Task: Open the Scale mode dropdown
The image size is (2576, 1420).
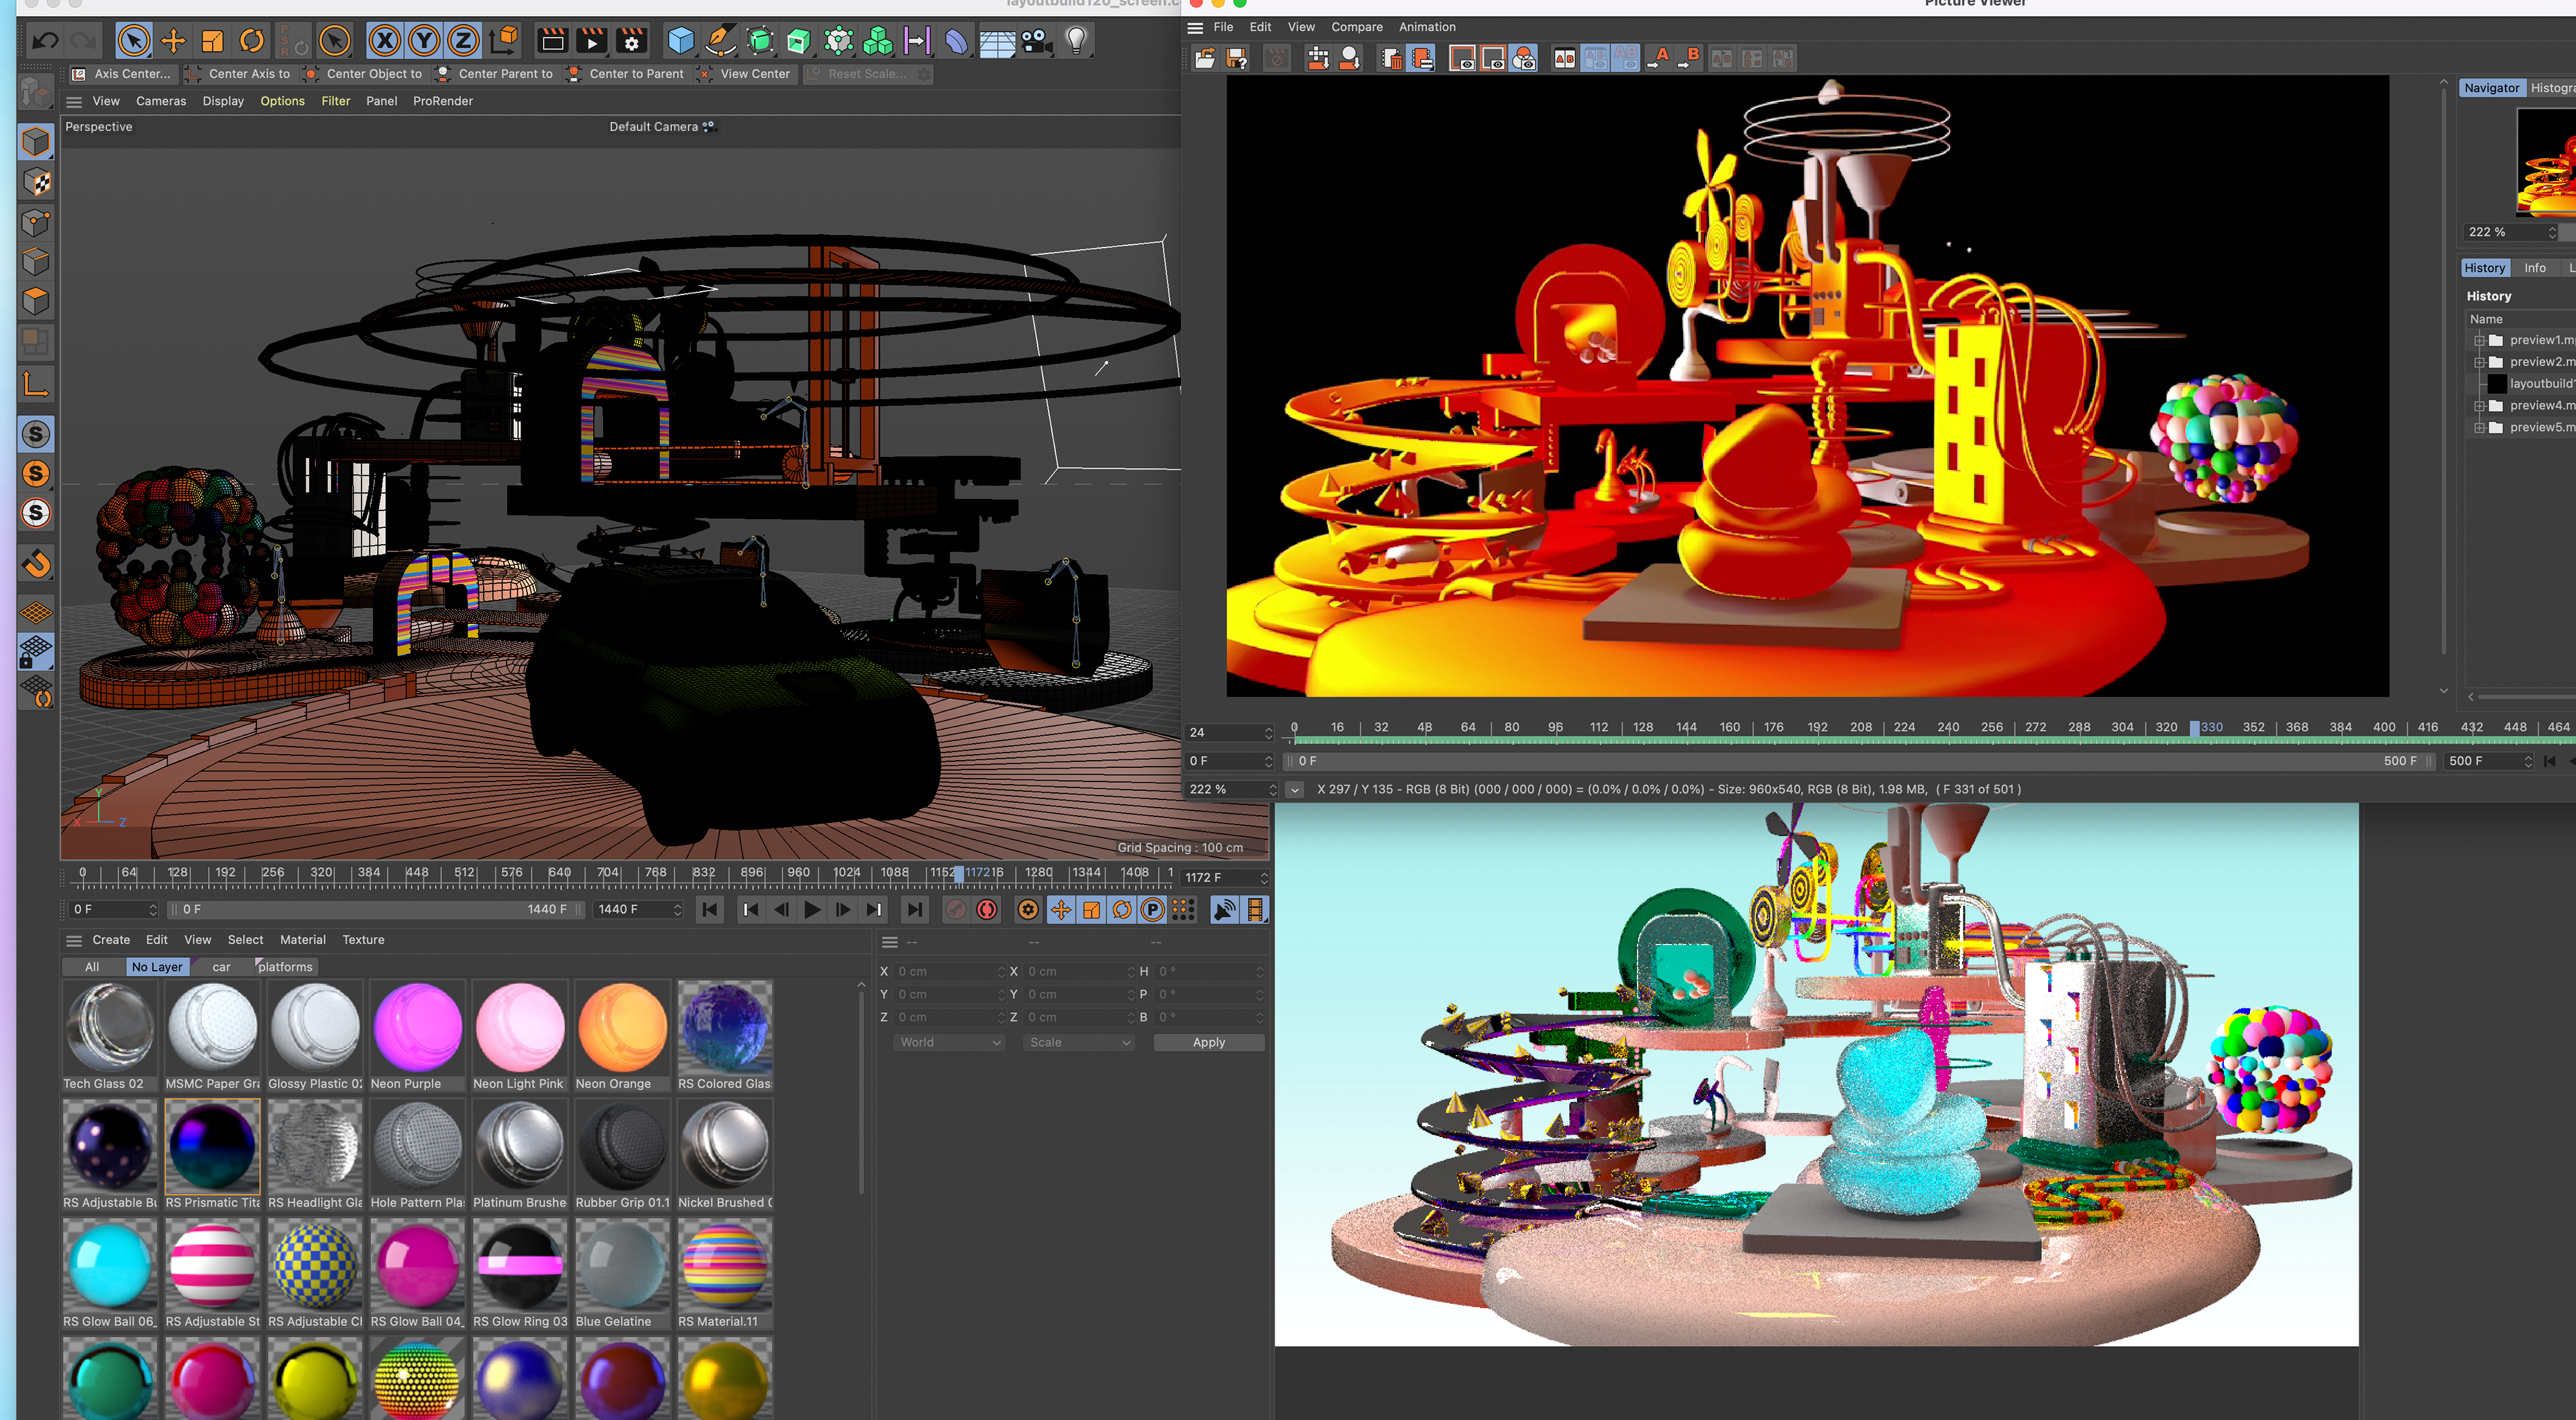Action: click(1078, 1042)
